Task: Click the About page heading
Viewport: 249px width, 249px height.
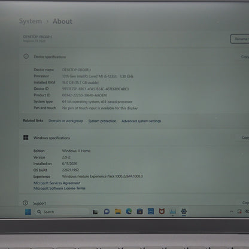Action: point(62,22)
